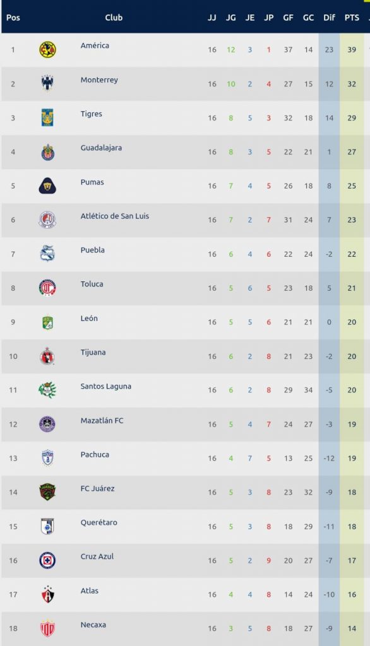Click the FC Juárez crest icon
This screenshot has height=646, width=370.
tap(47, 492)
